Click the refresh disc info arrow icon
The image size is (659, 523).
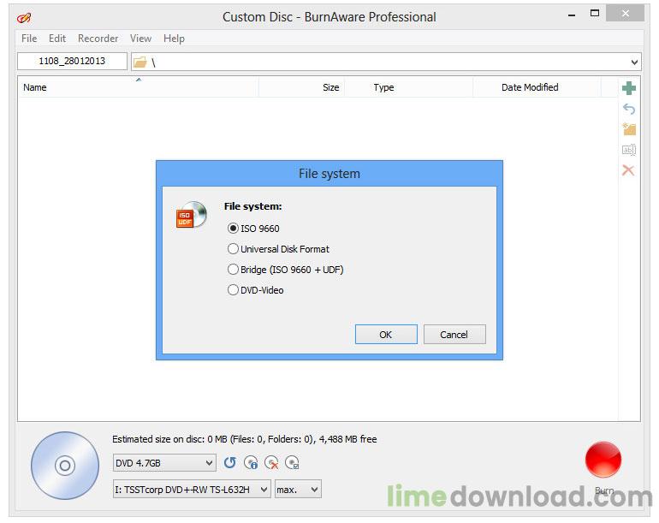tap(230, 463)
